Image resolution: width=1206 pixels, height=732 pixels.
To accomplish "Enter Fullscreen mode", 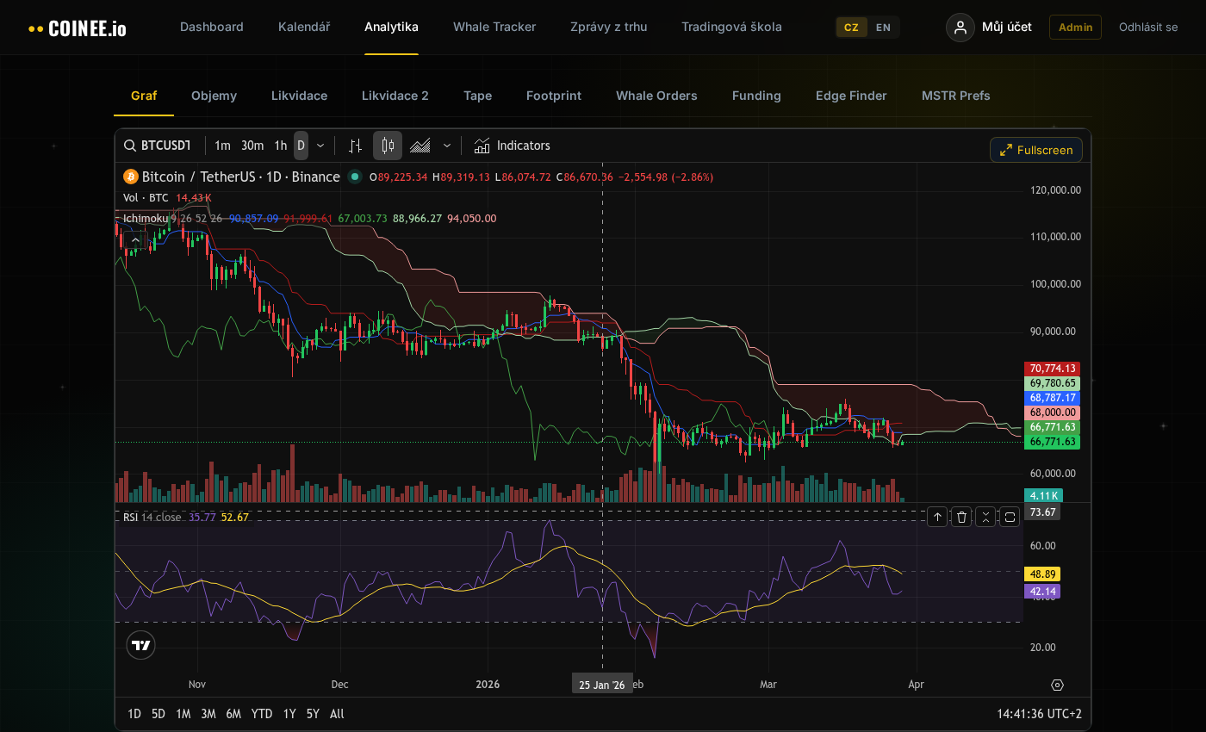I will pos(1035,149).
